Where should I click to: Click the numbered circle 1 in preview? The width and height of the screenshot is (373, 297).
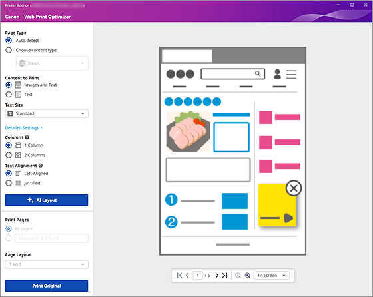(171, 200)
